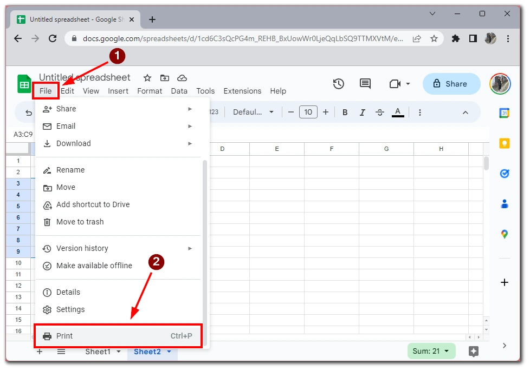Open the text color picker
530x371 pixels.
[398, 112]
